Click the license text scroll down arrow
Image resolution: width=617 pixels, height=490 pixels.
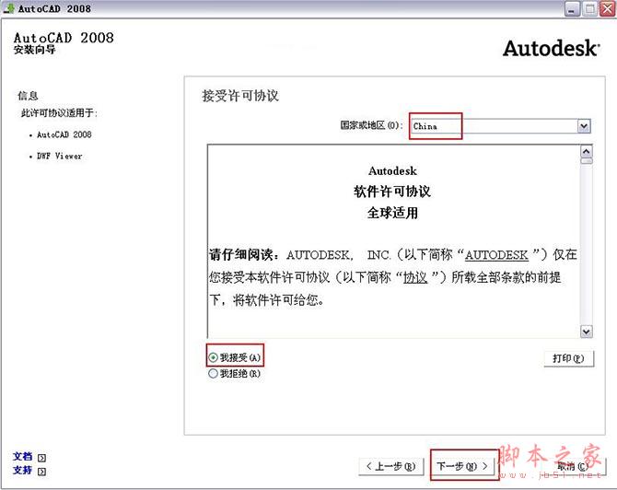pyautogui.click(x=587, y=332)
